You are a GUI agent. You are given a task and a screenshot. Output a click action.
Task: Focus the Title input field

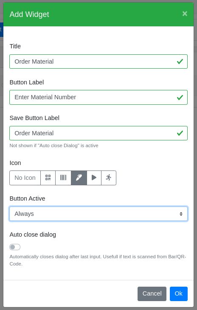pyautogui.click(x=98, y=61)
